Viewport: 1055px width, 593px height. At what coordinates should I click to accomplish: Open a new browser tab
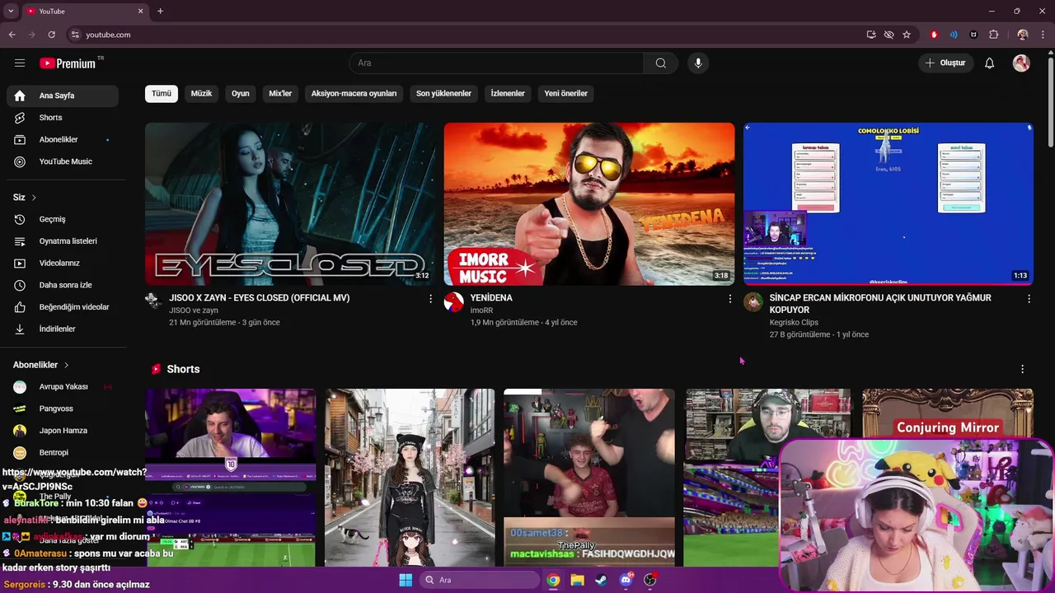(160, 11)
